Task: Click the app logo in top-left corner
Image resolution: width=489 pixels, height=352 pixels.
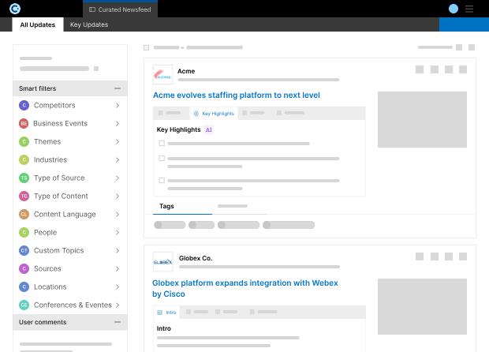Action: tap(15, 9)
